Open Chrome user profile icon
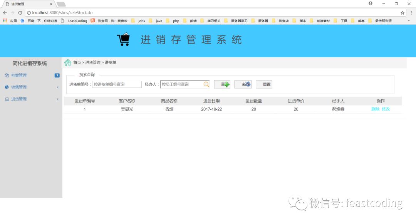 pyautogui.click(x=371, y=3)
